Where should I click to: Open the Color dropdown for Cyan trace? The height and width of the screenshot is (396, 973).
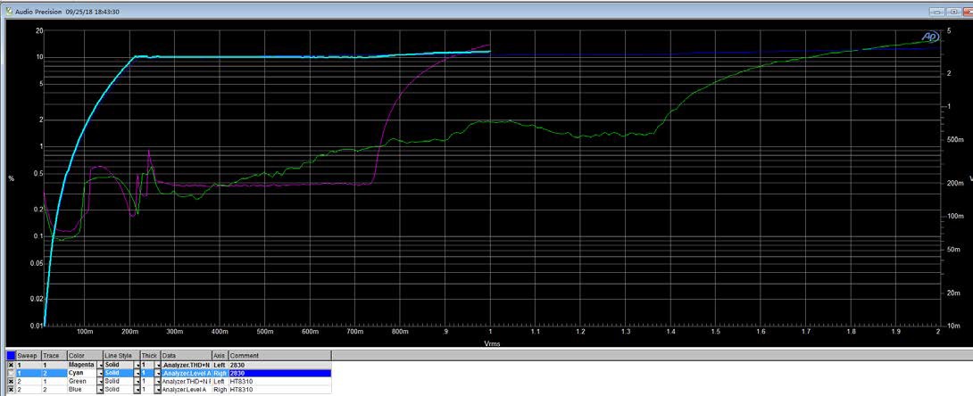pos(100,373)
